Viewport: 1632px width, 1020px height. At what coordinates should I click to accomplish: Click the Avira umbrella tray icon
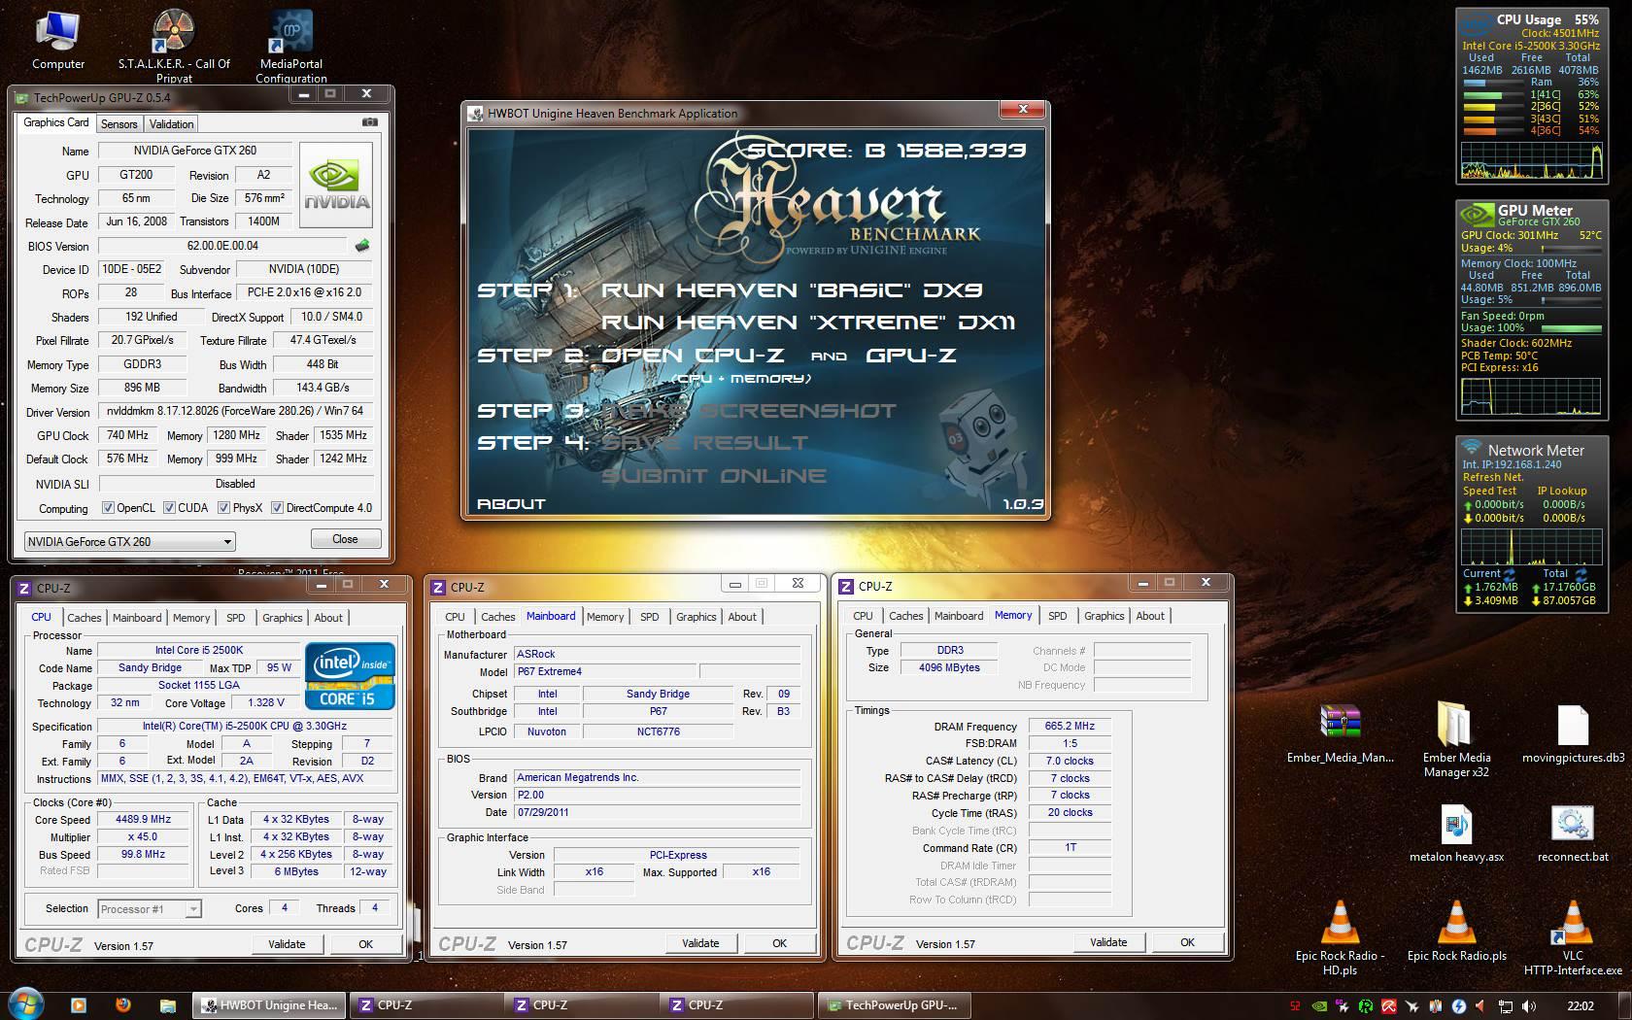point(1389,1006)
